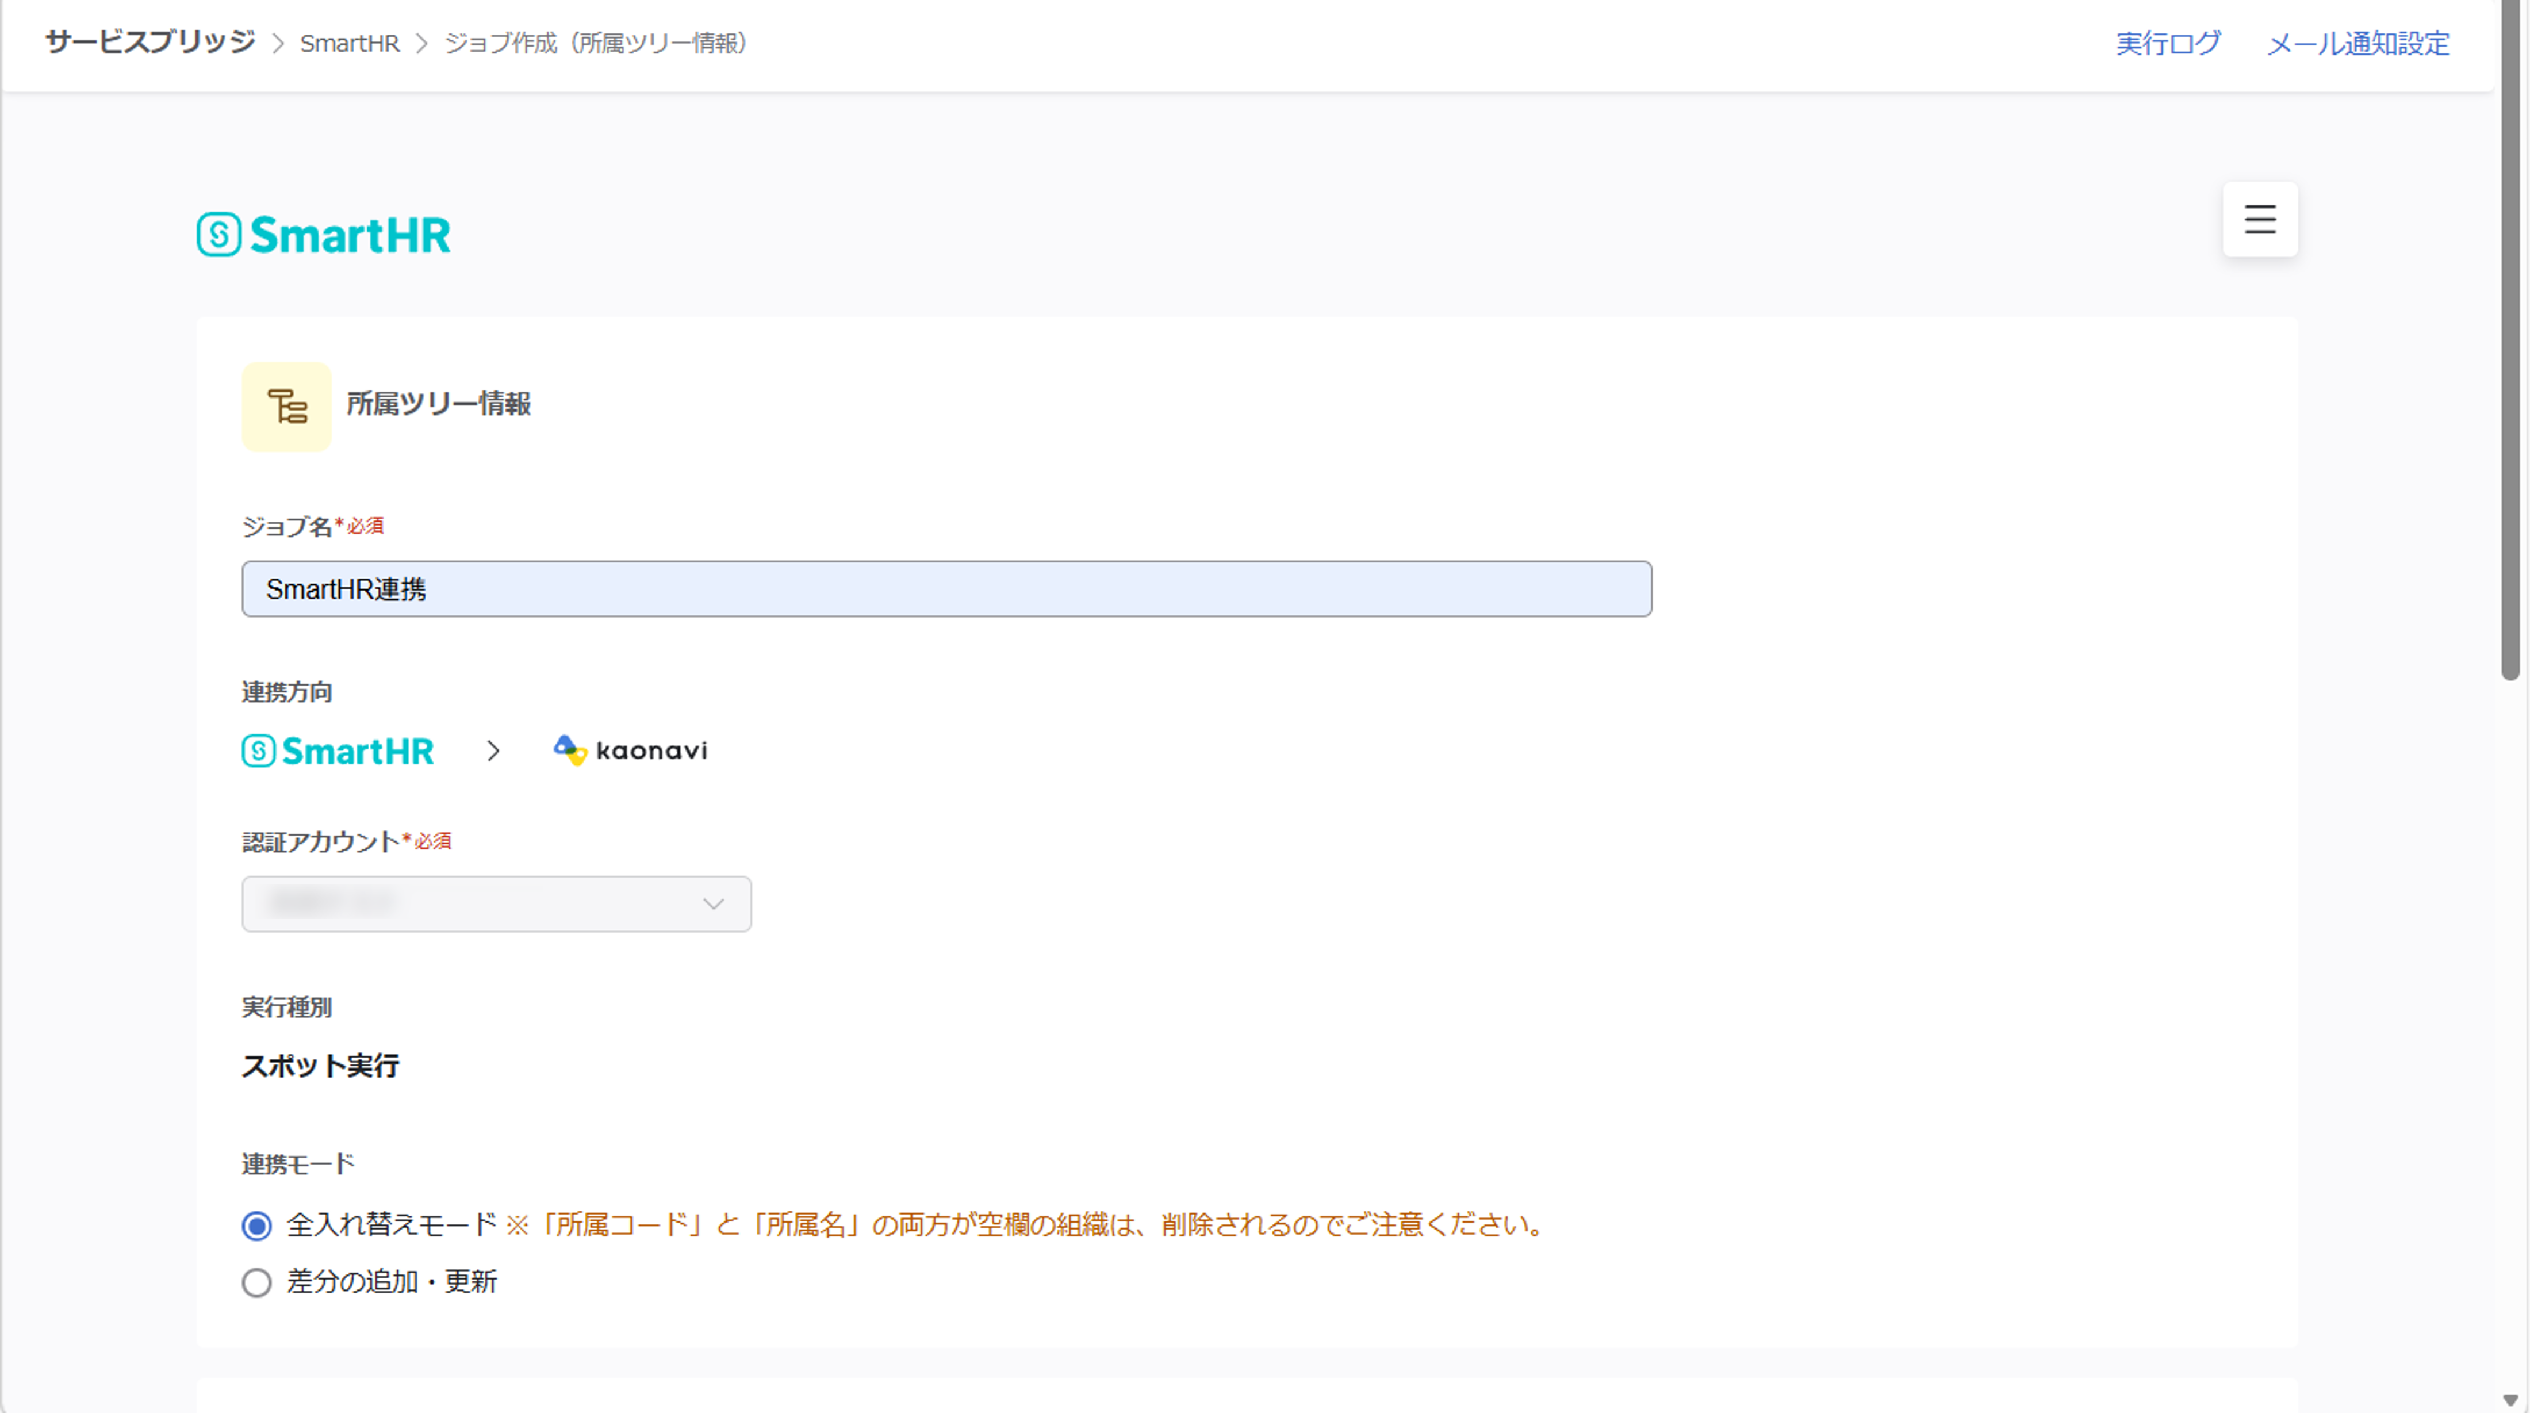Go to SmartHR breadcrumb
Image resolution: width=2530 pixels, height=1413 pixels.
pyautogui.click(x=350, y=43)
